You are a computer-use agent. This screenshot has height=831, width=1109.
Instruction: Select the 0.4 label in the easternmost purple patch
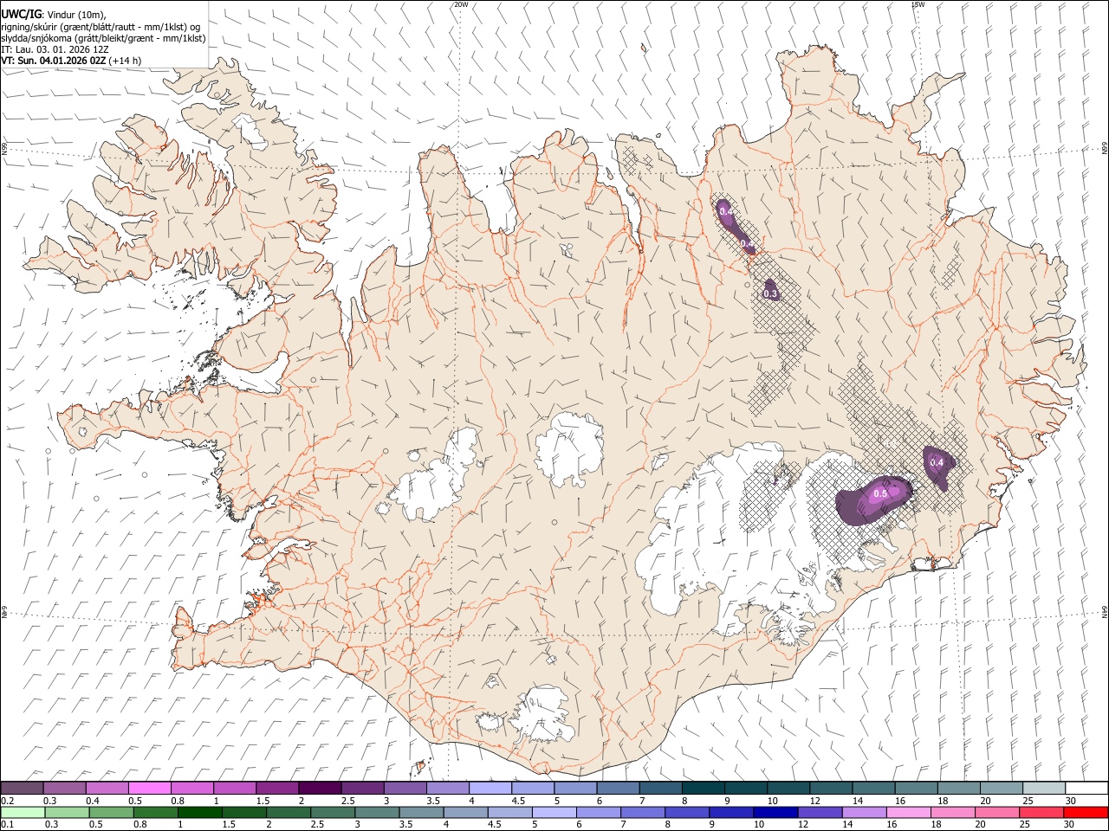coord(937,462)
